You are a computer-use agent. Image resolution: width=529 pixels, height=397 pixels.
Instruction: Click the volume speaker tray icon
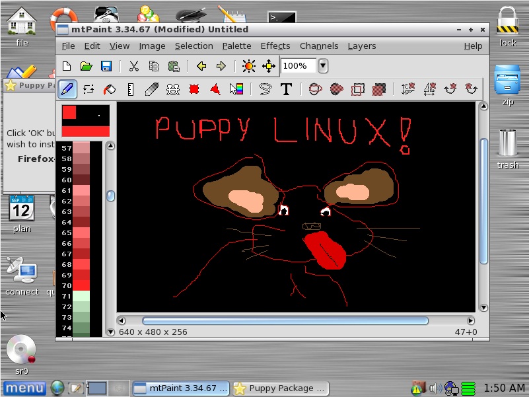(435, 388)
